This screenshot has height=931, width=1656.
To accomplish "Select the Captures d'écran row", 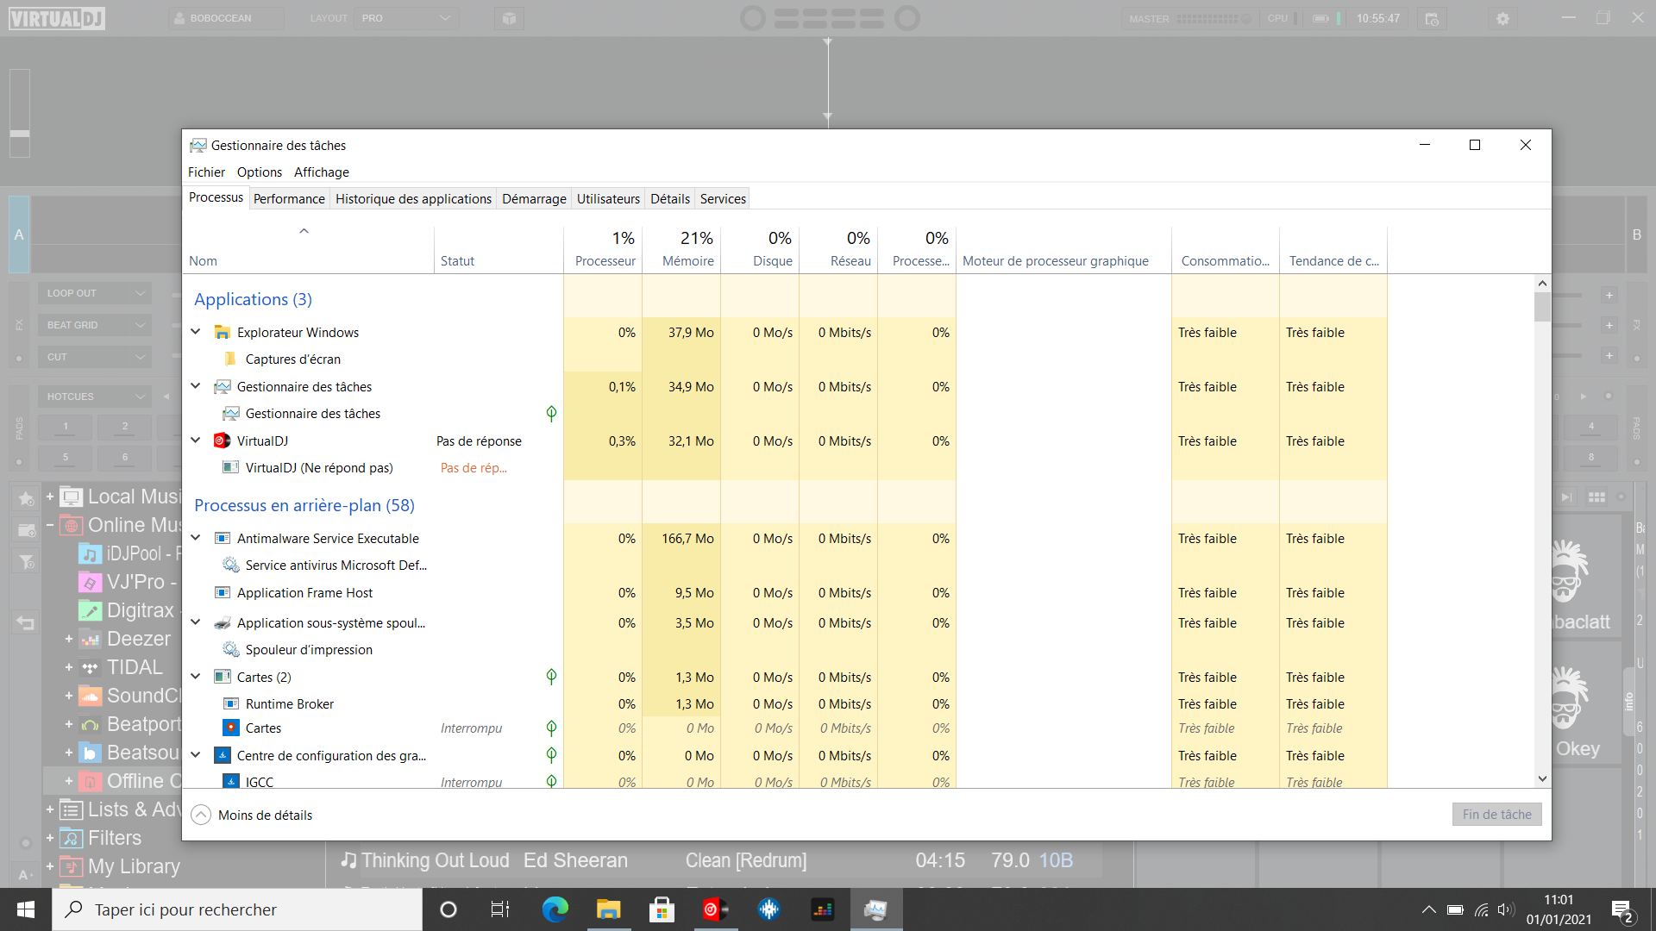I will [x=785, y=359].
